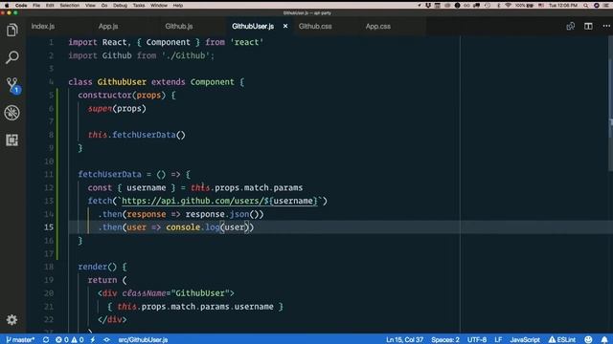The image size is (613, 344).
Task: Change indentation via Spaces: 2
Action: pos(445,340)
